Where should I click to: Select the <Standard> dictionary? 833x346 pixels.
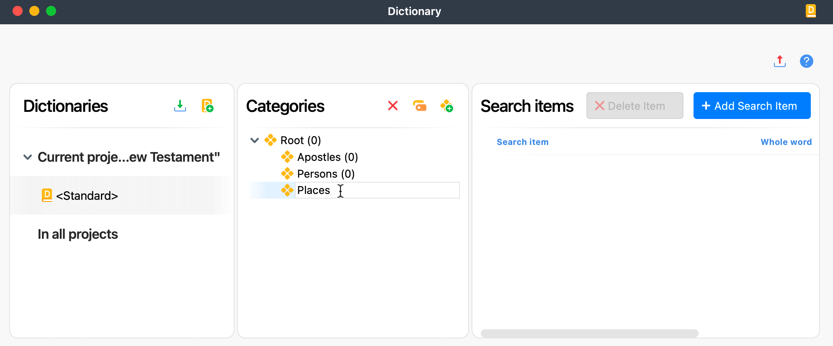coord(87,196)
